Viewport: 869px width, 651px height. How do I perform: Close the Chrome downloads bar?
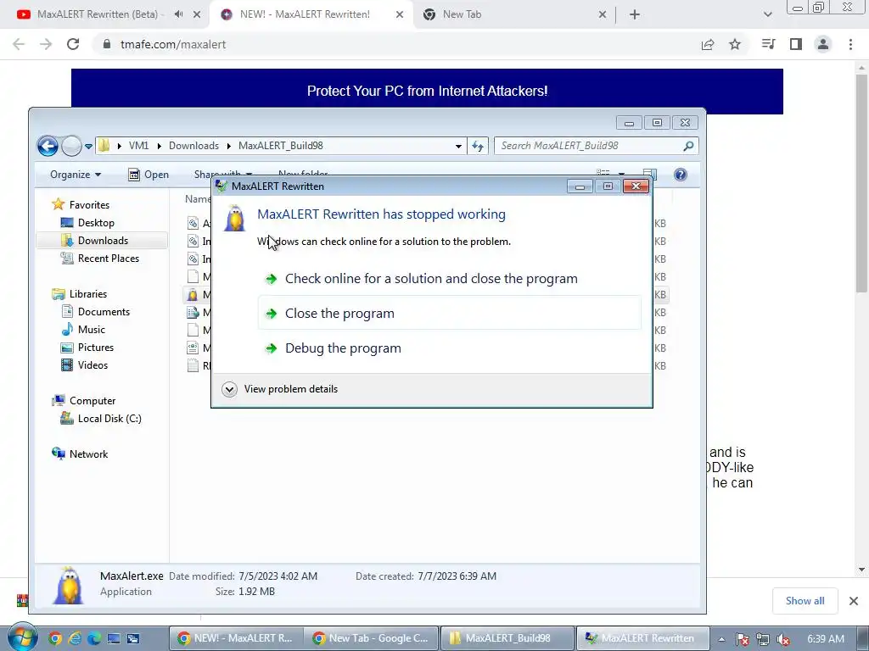pyautogui.click(x=854, y=601)
